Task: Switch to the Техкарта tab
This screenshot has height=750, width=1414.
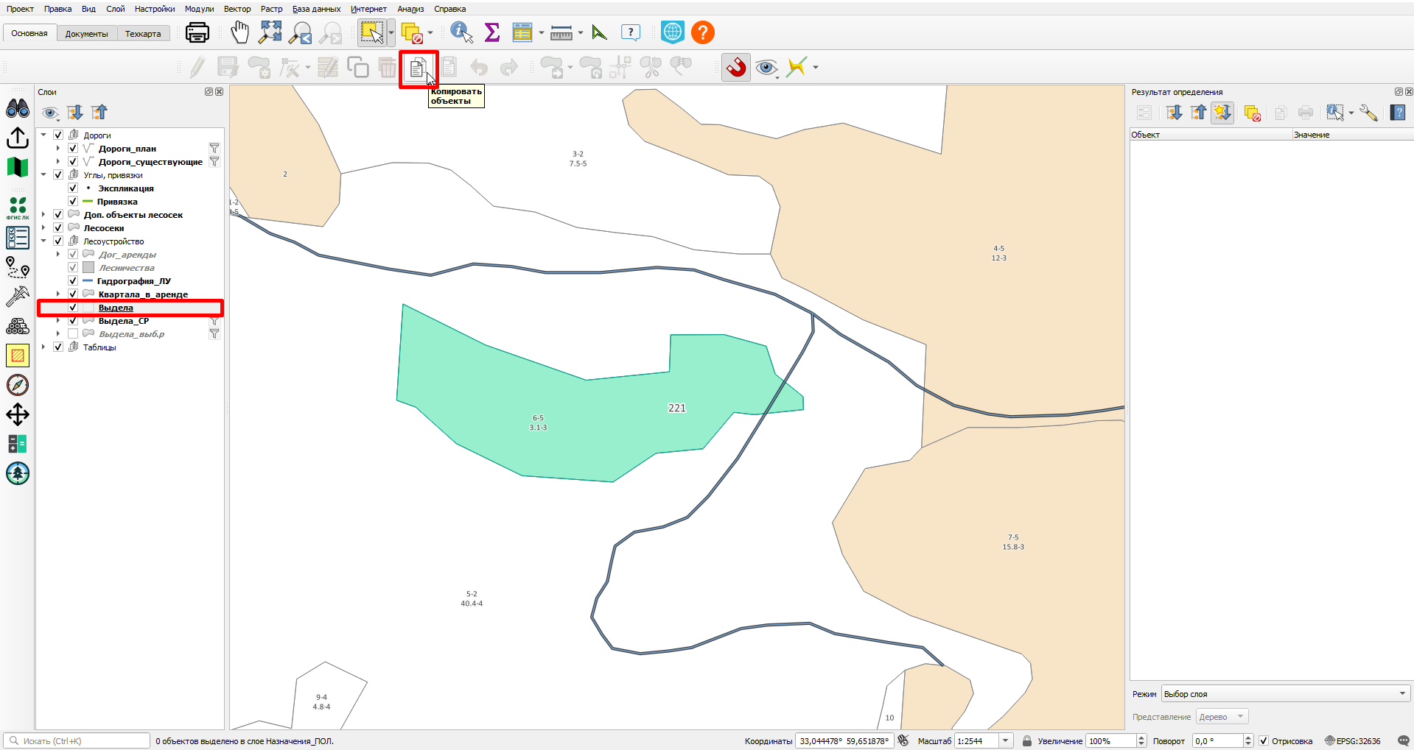Action: coord(143,34)
